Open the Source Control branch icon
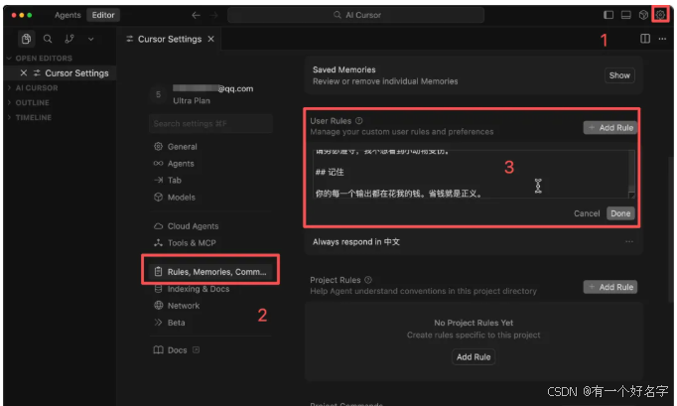 point(69,39)
